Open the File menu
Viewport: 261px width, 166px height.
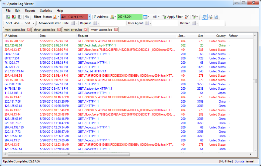[8, 11]
